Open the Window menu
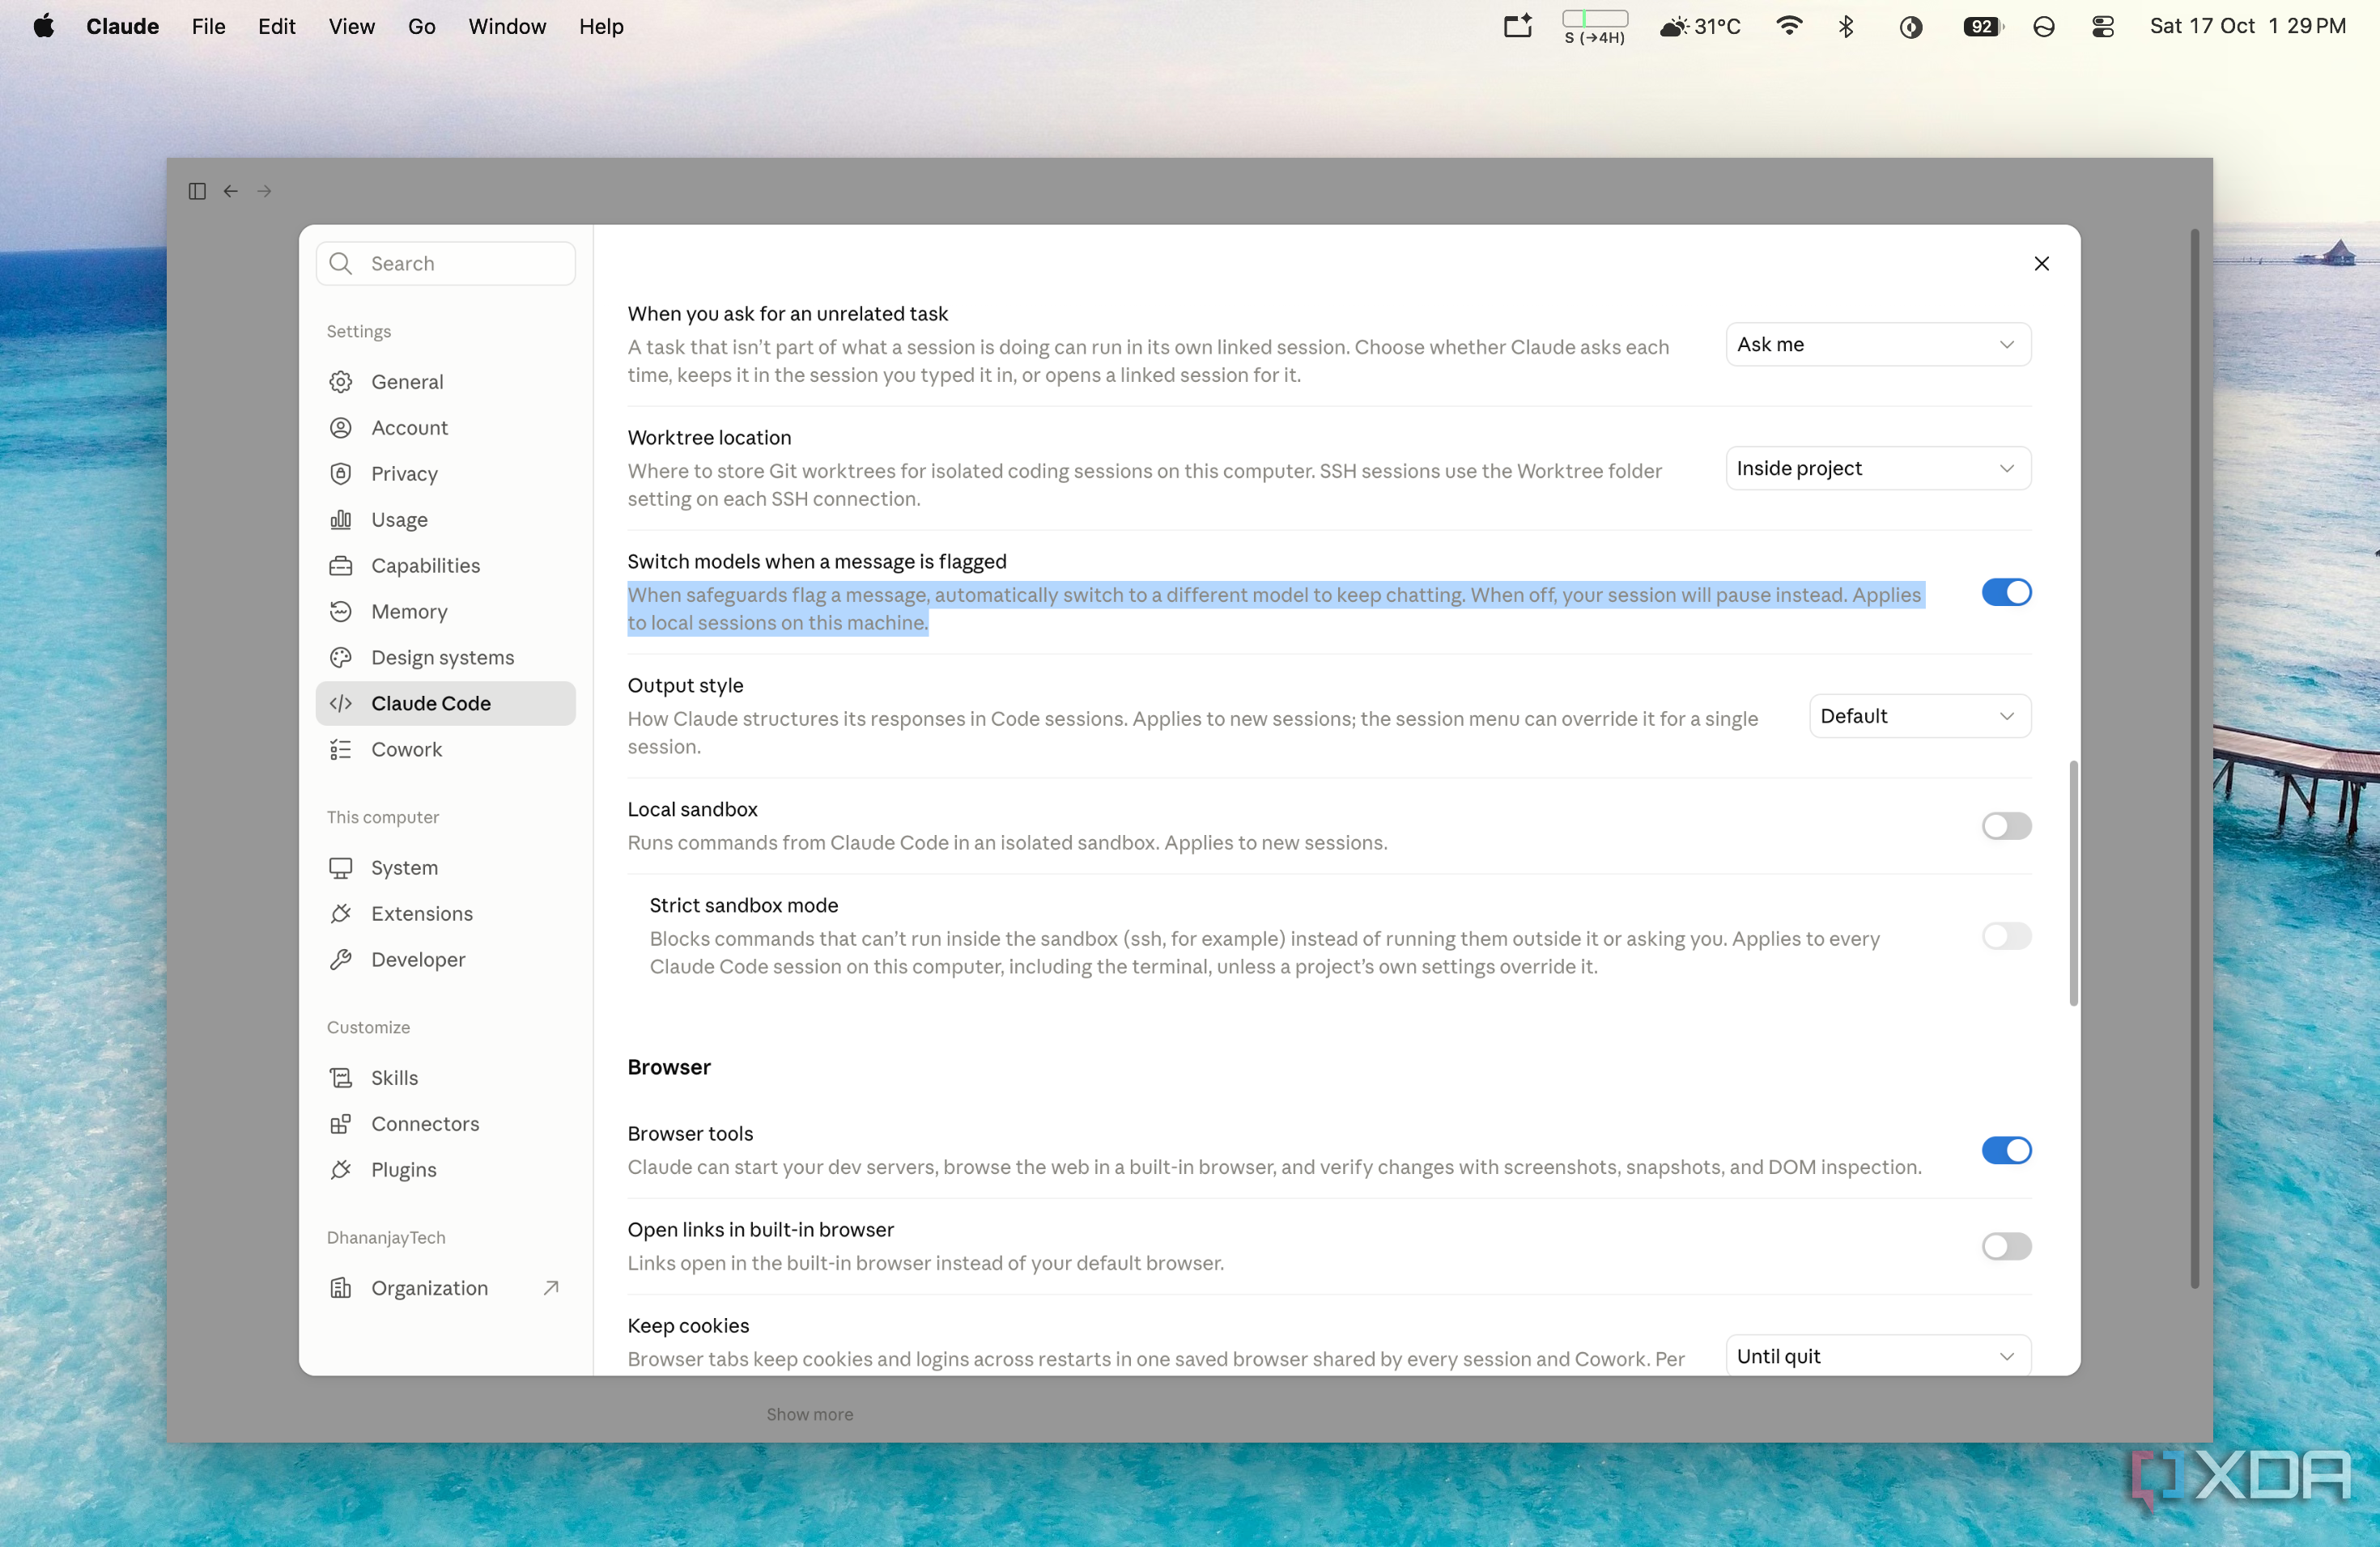Image resolution: width=2380 pixels, height=1547 pixels. coord(507,27)
